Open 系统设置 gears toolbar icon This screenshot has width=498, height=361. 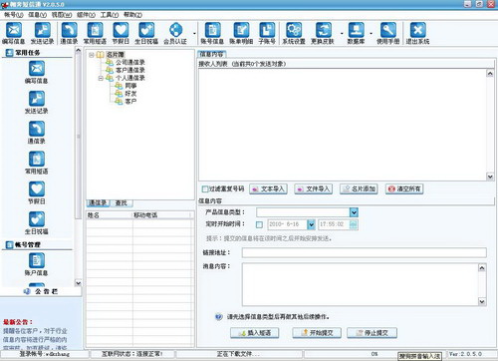pyautogui.click(x=294, y=33)
